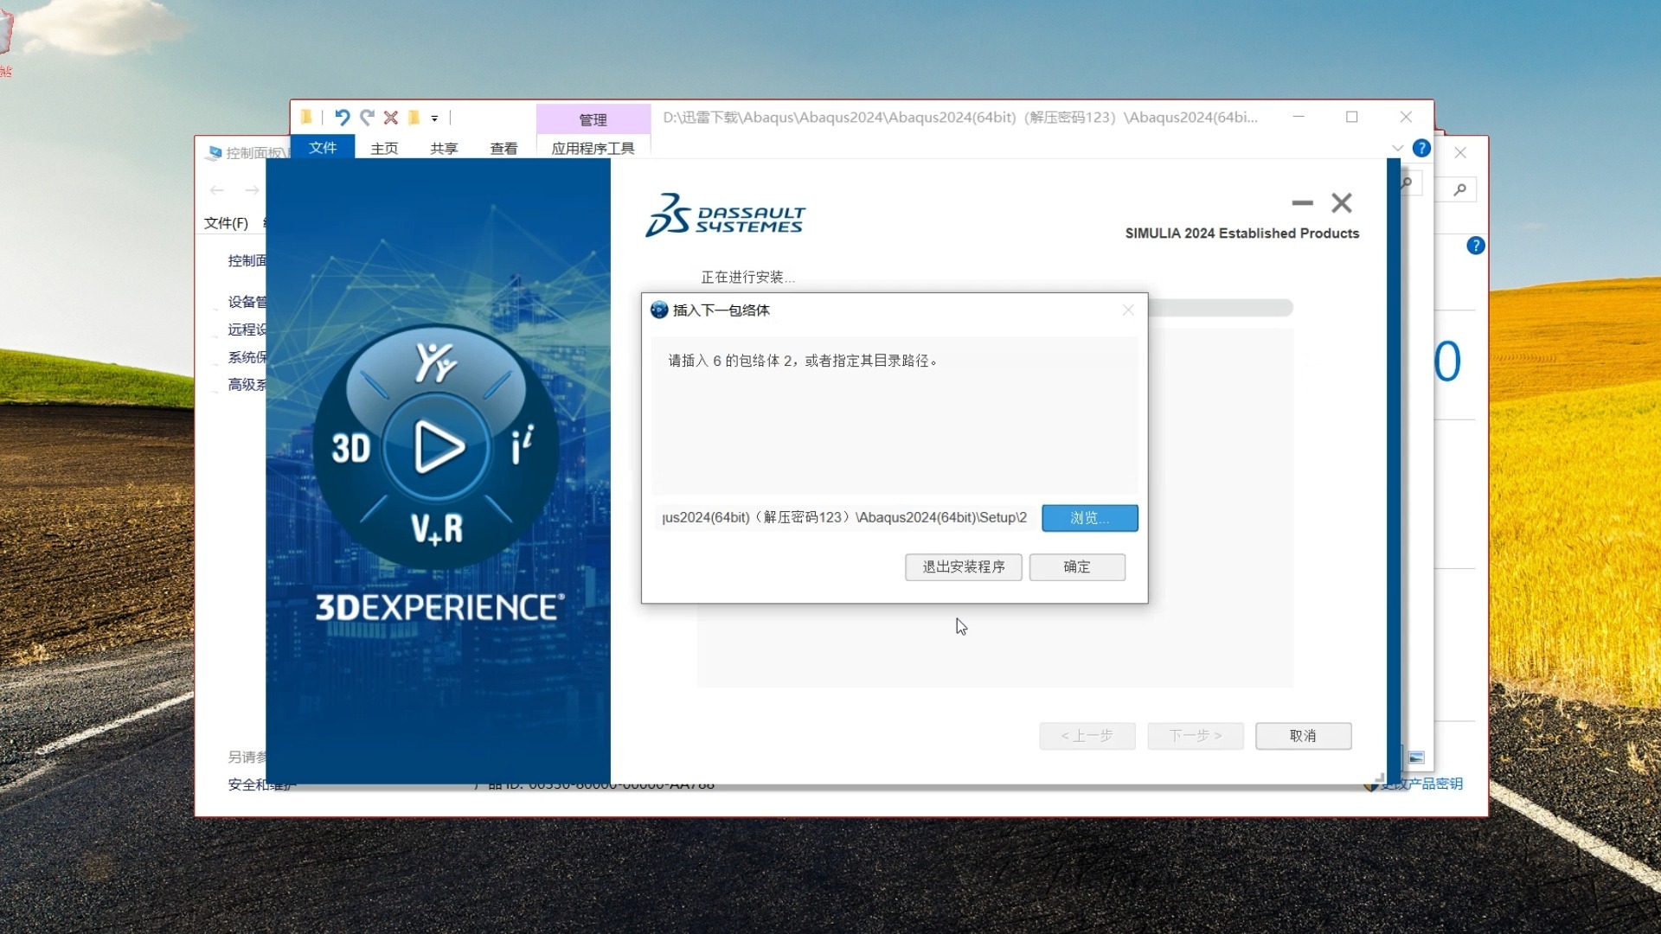Image resolution: width=1661 pixels, height=934 pixels.
Task: Click the help icon in Control Panel window
Action: point(1476,246)
